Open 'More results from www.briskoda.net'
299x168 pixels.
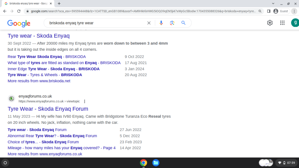click(x=39, y=81)
